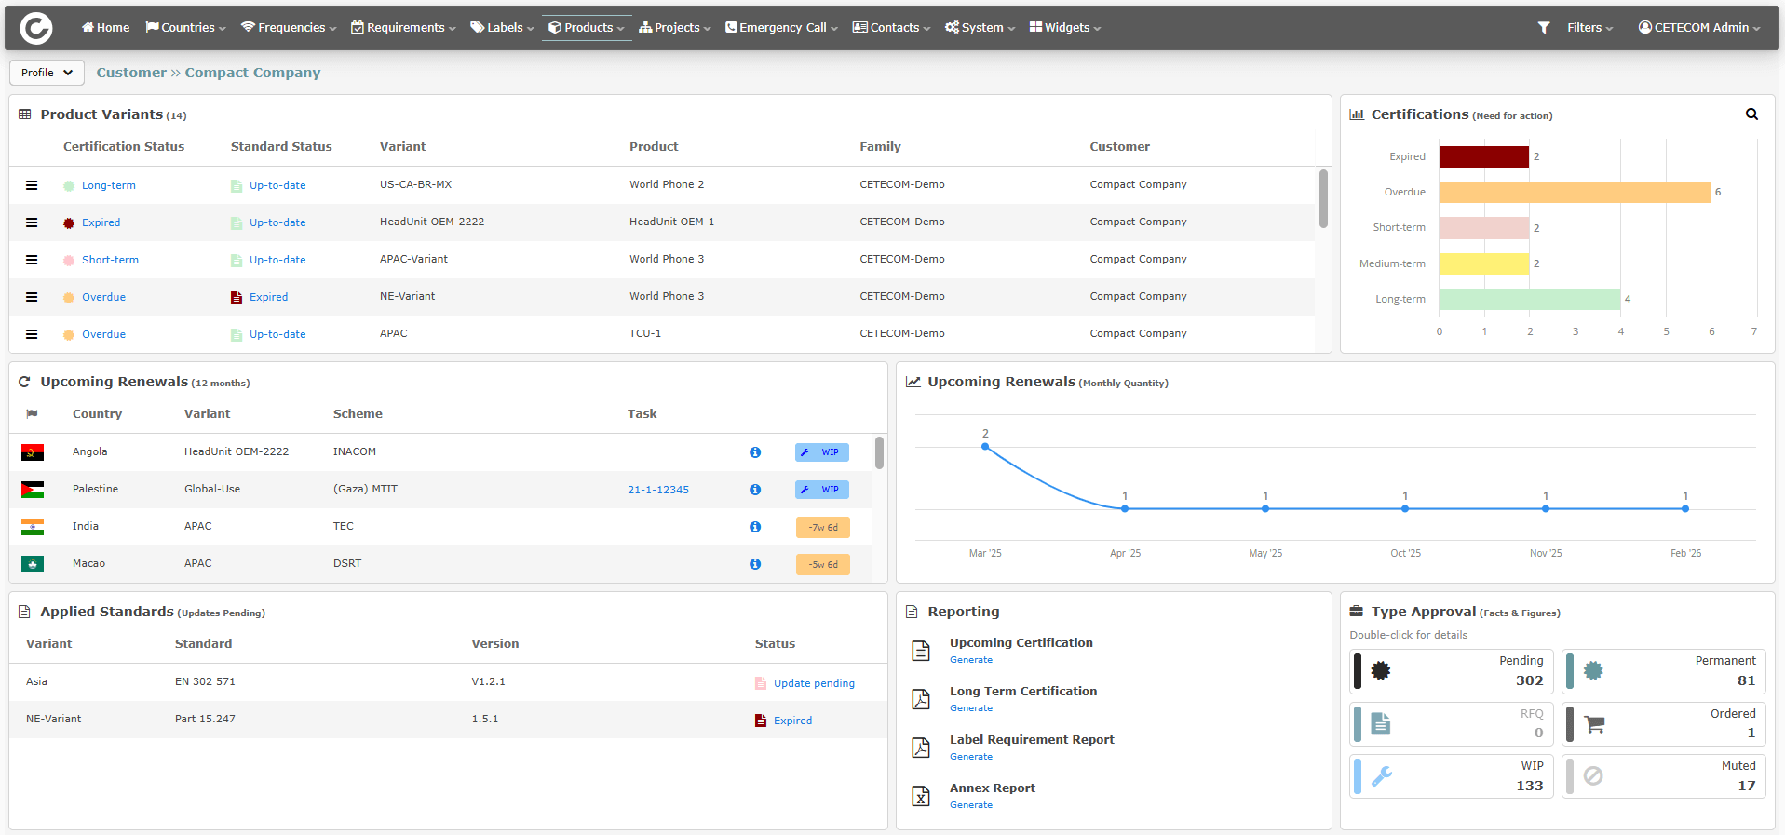Click the orange Overdue chart bar
This screenshot has width=1785, height=835.
(1575, 192)
